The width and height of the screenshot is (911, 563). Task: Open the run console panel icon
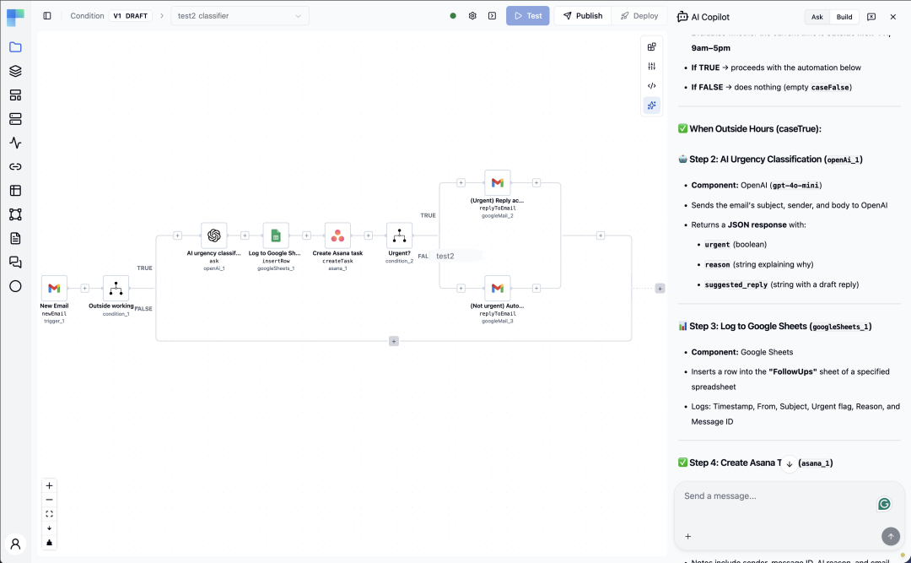coord(492,16)
